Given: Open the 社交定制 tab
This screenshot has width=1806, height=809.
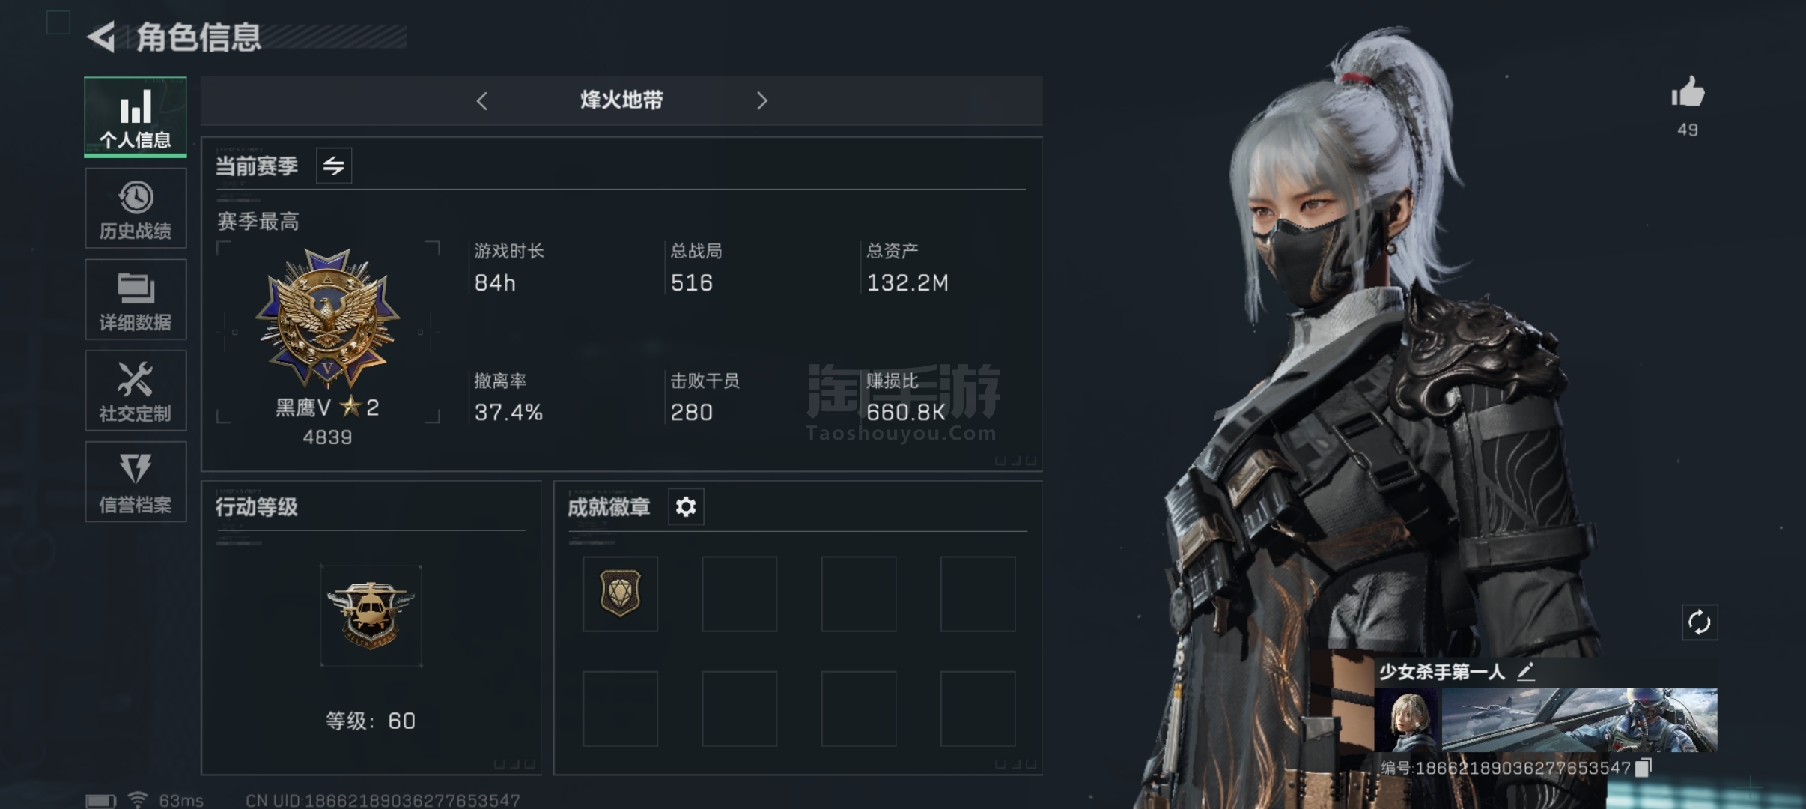Looking at the screenshot, I should pos(136,391).
